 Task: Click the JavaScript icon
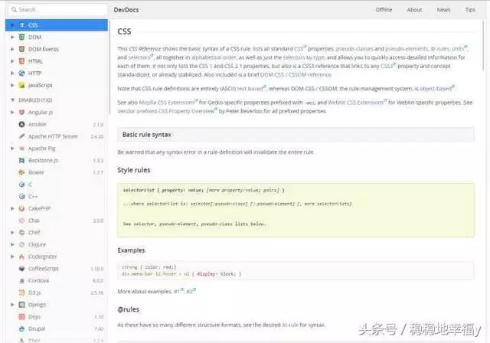click(21, 85)
